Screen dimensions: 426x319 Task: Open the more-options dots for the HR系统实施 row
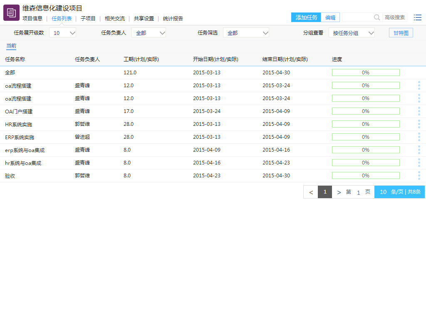[x=419, y=124]
